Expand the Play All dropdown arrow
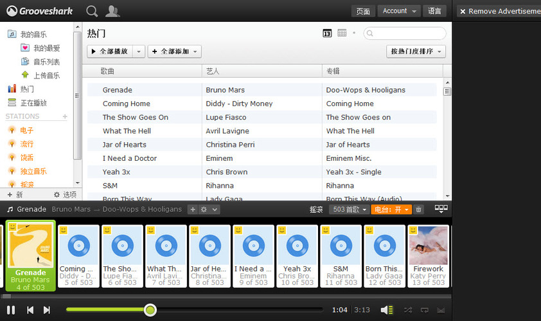The width and height of the screenshot is (541, 321). 139,51
